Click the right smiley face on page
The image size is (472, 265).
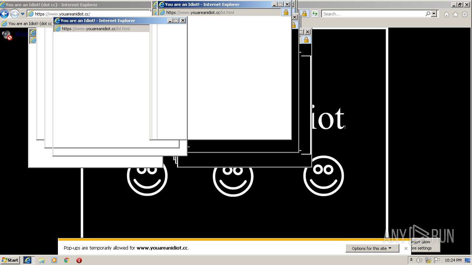click(x=323, y=176)
